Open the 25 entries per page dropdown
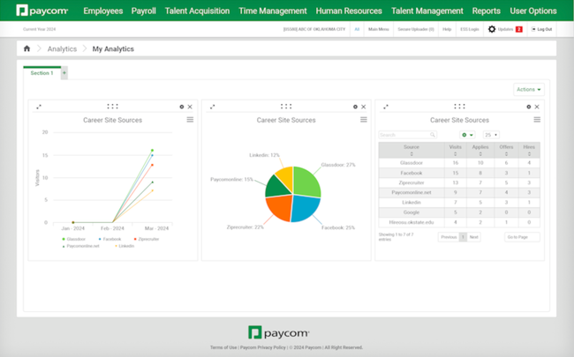This screenshot has height=357, width=574. [491, 135]
